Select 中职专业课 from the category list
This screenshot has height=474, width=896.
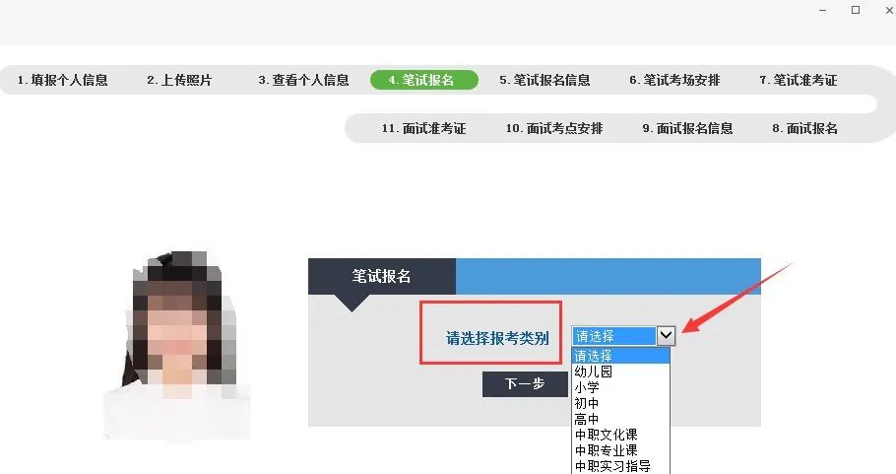[x=620, y=450]
